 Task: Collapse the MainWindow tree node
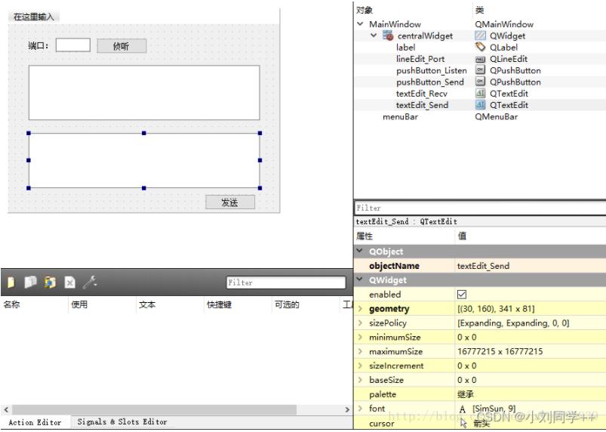[x=360, y=24]
